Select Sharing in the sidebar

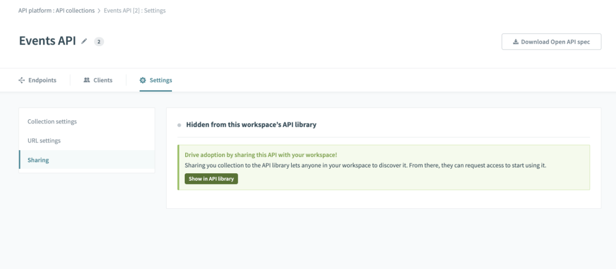(86, 160)
